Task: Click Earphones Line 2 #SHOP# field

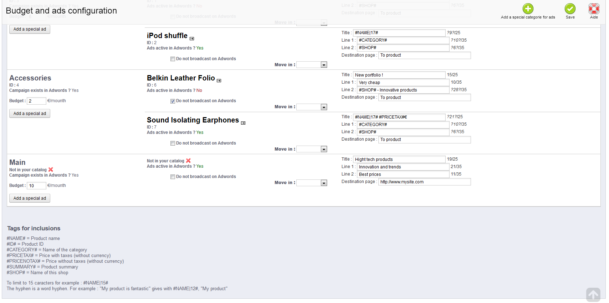Action: [x=403, y=132]
